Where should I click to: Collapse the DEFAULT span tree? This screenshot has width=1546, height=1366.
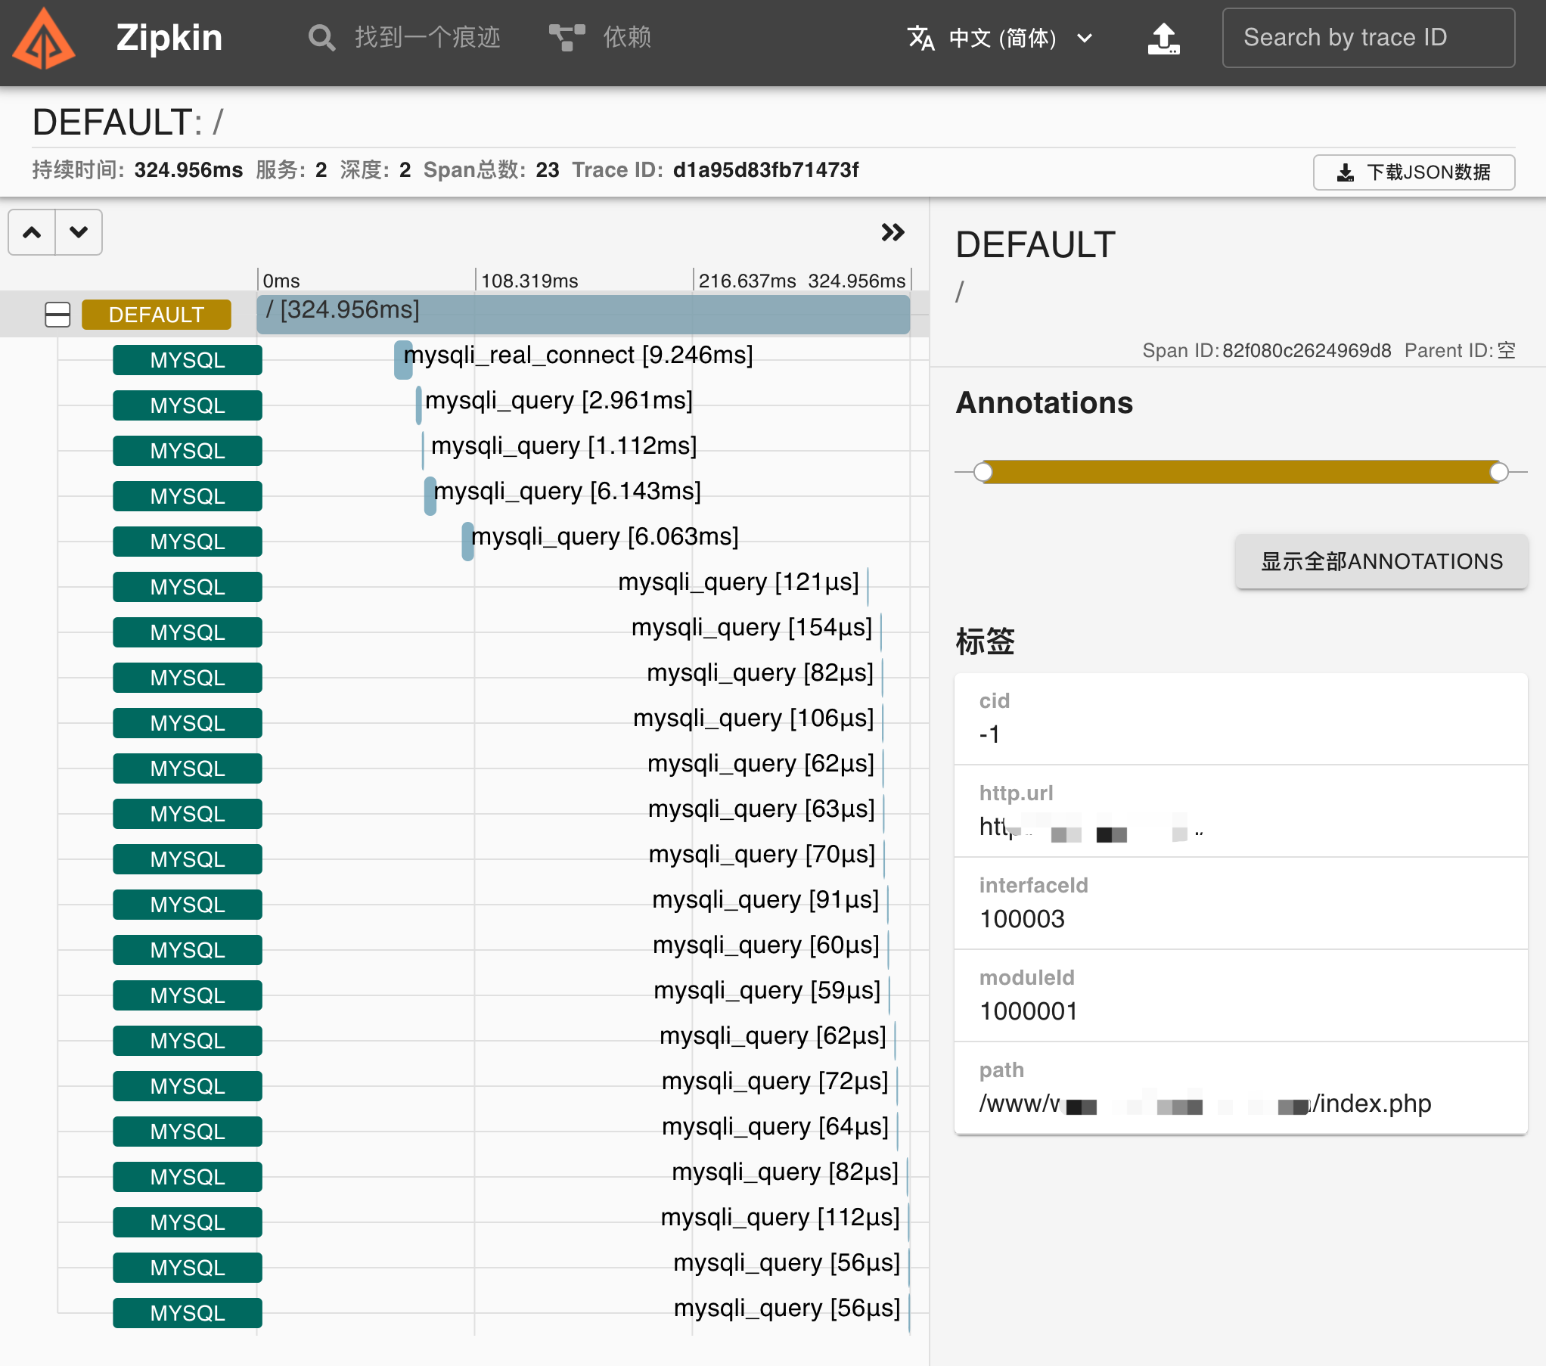tap(57, 315)
